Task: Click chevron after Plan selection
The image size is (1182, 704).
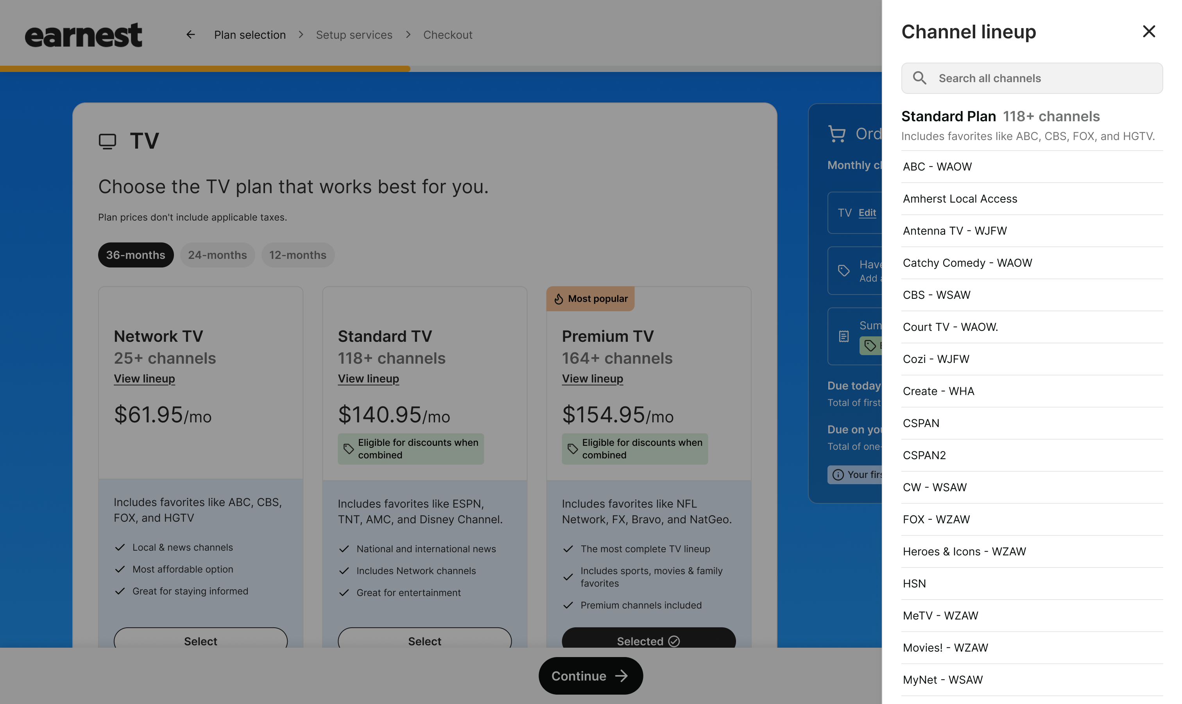Action: [301, 35]
